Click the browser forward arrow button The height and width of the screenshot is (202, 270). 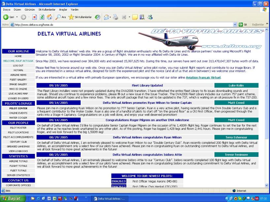click(23, 17)
